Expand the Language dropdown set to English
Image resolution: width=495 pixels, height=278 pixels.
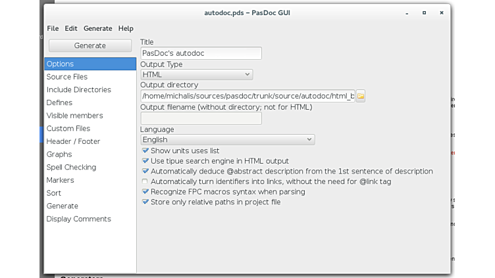[227, 139]
